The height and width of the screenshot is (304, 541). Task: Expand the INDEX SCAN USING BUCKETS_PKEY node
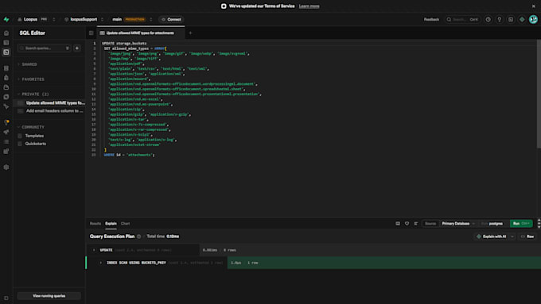coord(100,263)
